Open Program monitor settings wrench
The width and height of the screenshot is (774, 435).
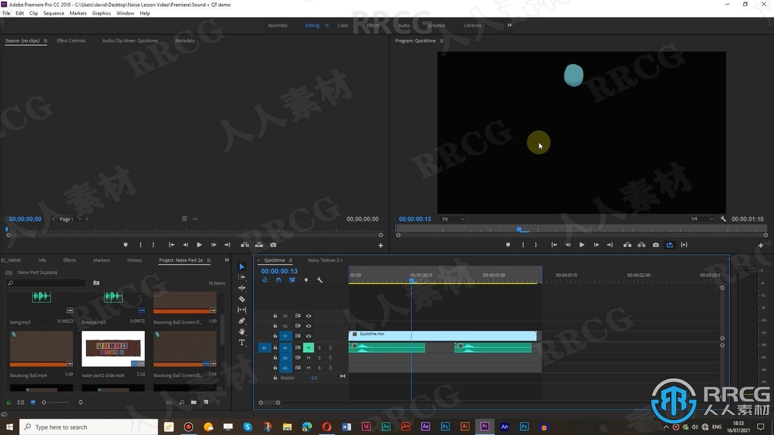723,219
